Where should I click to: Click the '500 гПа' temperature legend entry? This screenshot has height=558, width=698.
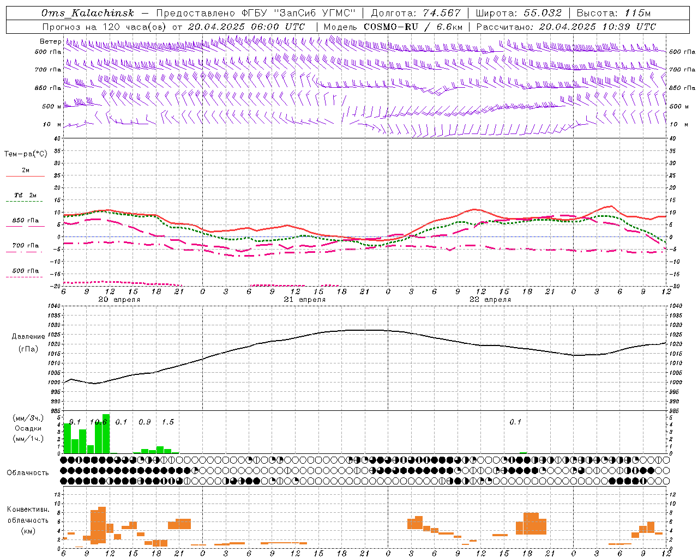[x=26, y=271]
